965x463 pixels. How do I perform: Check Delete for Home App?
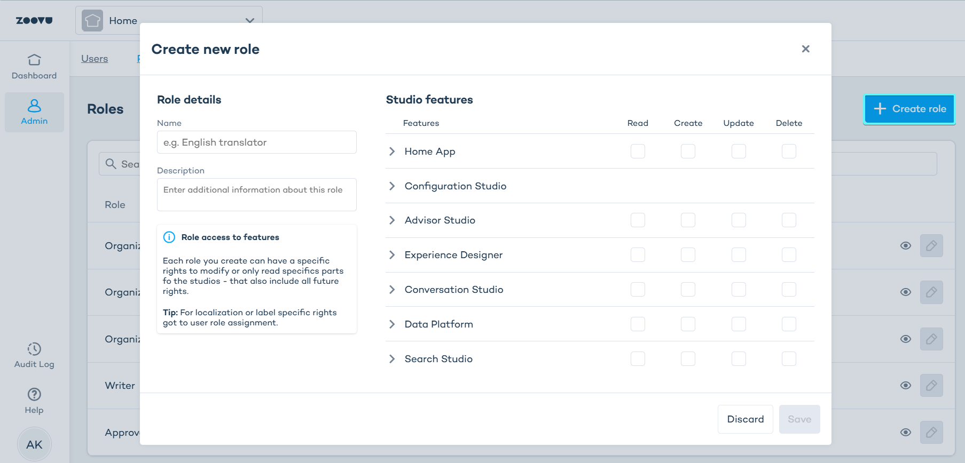coord(789,151)
